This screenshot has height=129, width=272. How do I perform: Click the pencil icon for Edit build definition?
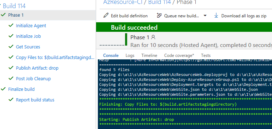pos(106,15)
